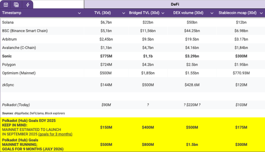Select the Stablecoin mcap (30d) header label
The width and height of the screenshot is (265, 152).
pos(237,13)
